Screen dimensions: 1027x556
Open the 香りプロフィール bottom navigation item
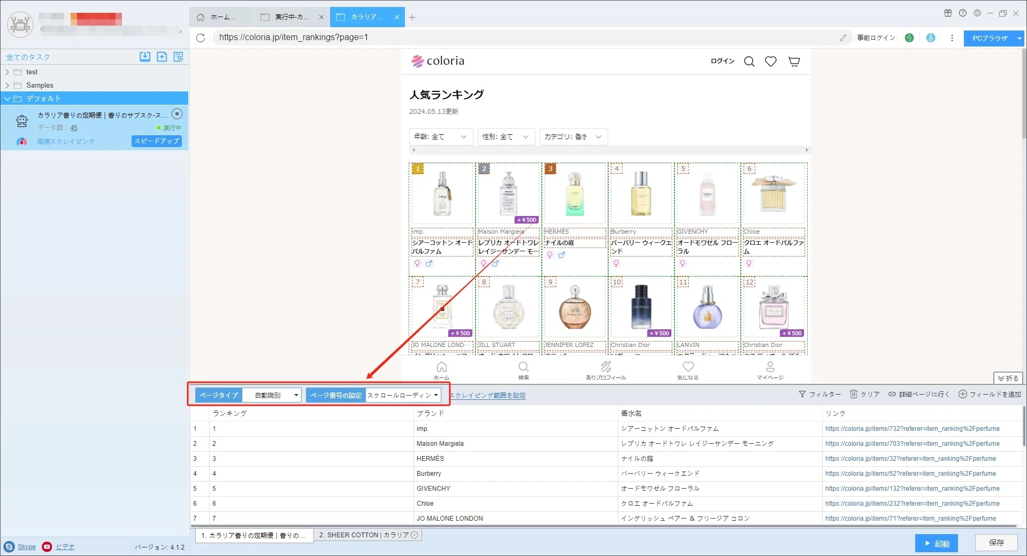tap(606, 370)
